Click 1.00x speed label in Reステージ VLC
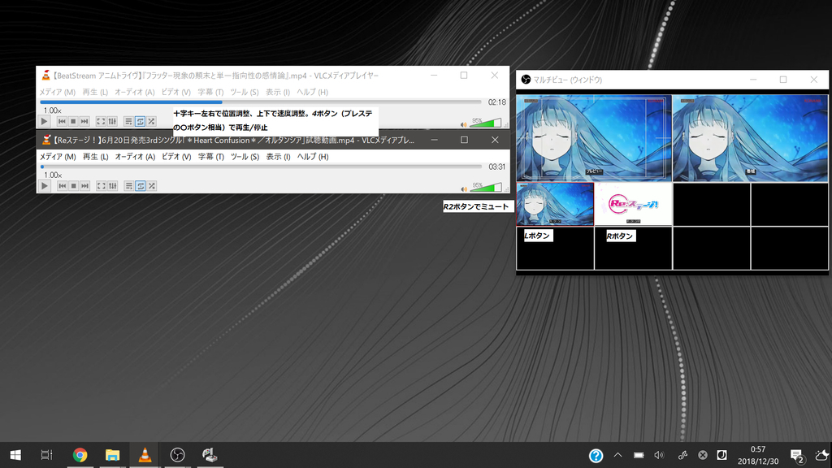This screenshot has height=468, width=832. (53, 175)
